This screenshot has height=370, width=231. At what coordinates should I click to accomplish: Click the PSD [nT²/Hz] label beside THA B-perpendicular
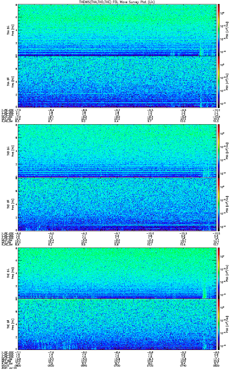click(227, 30)
